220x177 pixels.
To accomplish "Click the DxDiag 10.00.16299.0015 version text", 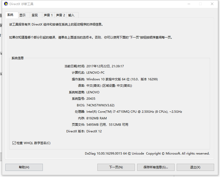I will point(147,154).
